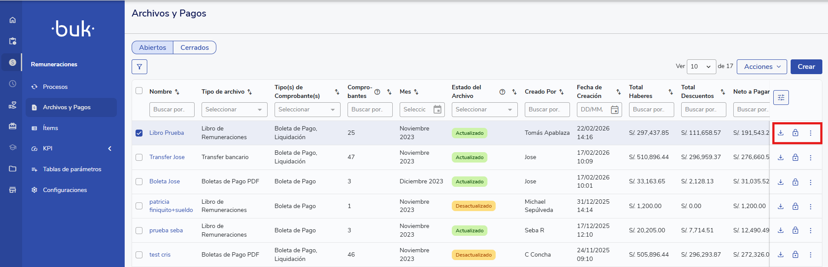This screenshot has width=828, height=267.
Task: Switch to the Cerrados tab
Action: (x=195, y=48)
